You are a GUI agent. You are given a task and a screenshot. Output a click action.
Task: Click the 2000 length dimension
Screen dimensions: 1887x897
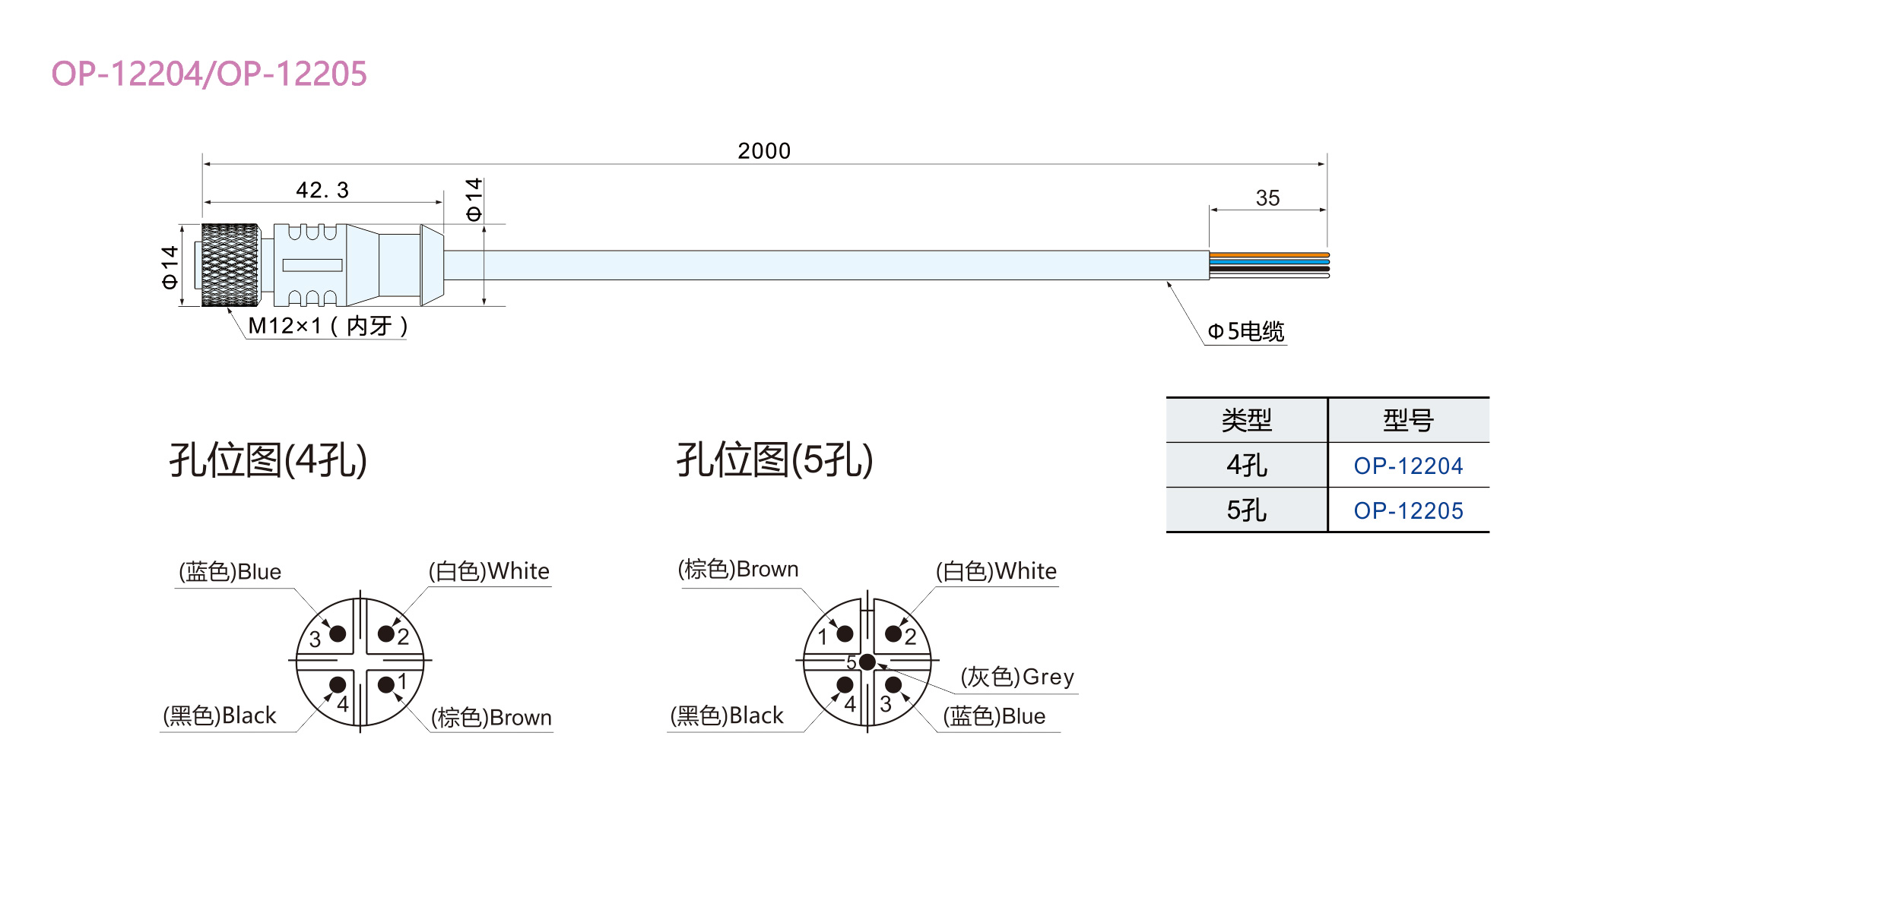(x=764, y=151)
